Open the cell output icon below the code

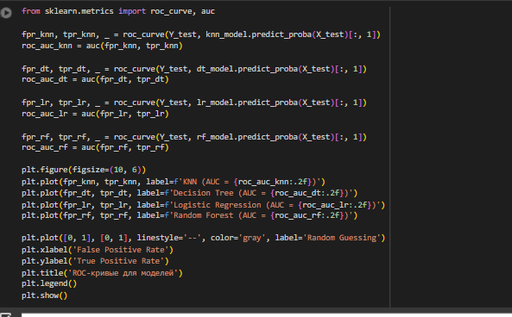(x=5, y=314)
